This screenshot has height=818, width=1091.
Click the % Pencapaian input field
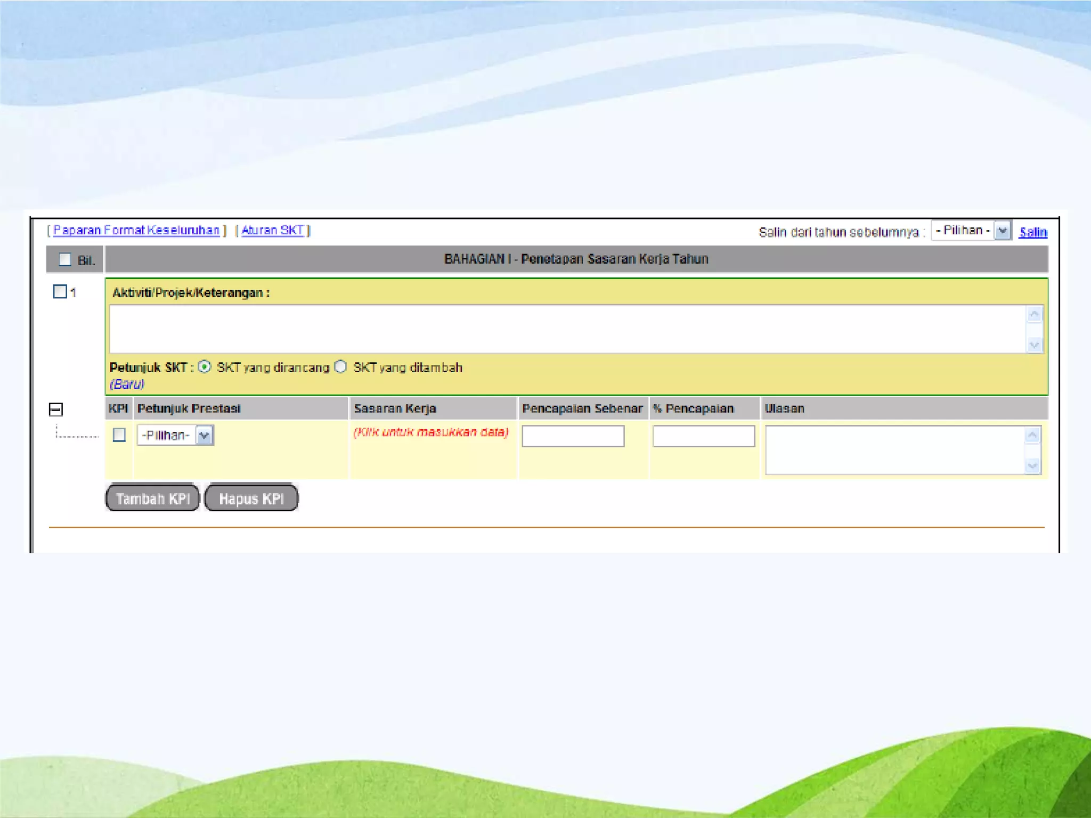703,436
